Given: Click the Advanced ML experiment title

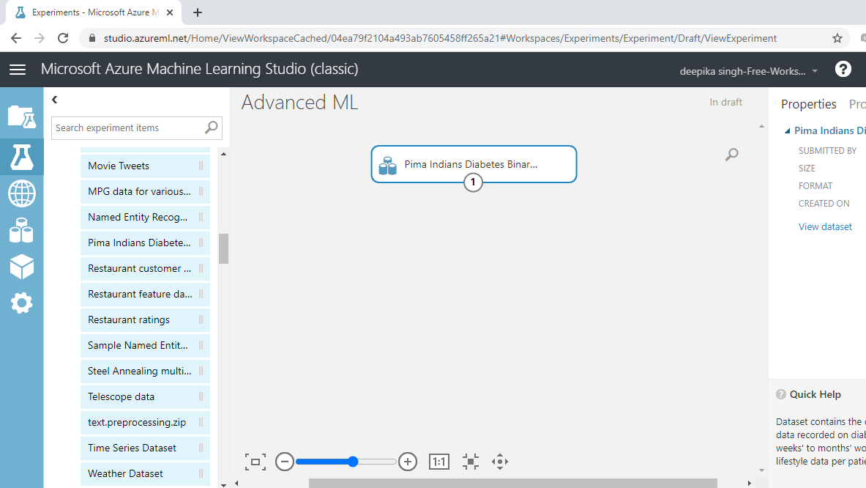Looking at the screenshot, I should pos(300,103).
